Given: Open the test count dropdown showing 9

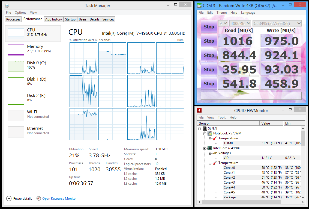Looking at the screenshot, I should click(x=223, y=23).
